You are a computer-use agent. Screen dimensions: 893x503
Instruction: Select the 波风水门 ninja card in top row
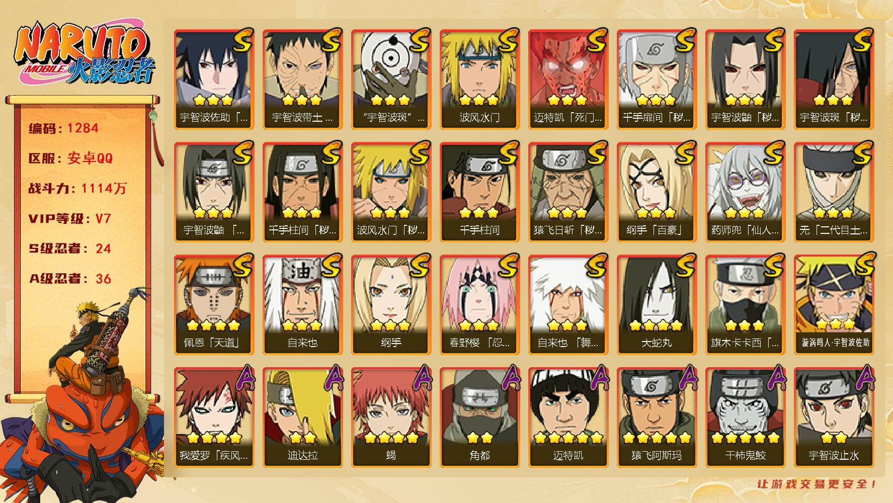coord(479,79)
